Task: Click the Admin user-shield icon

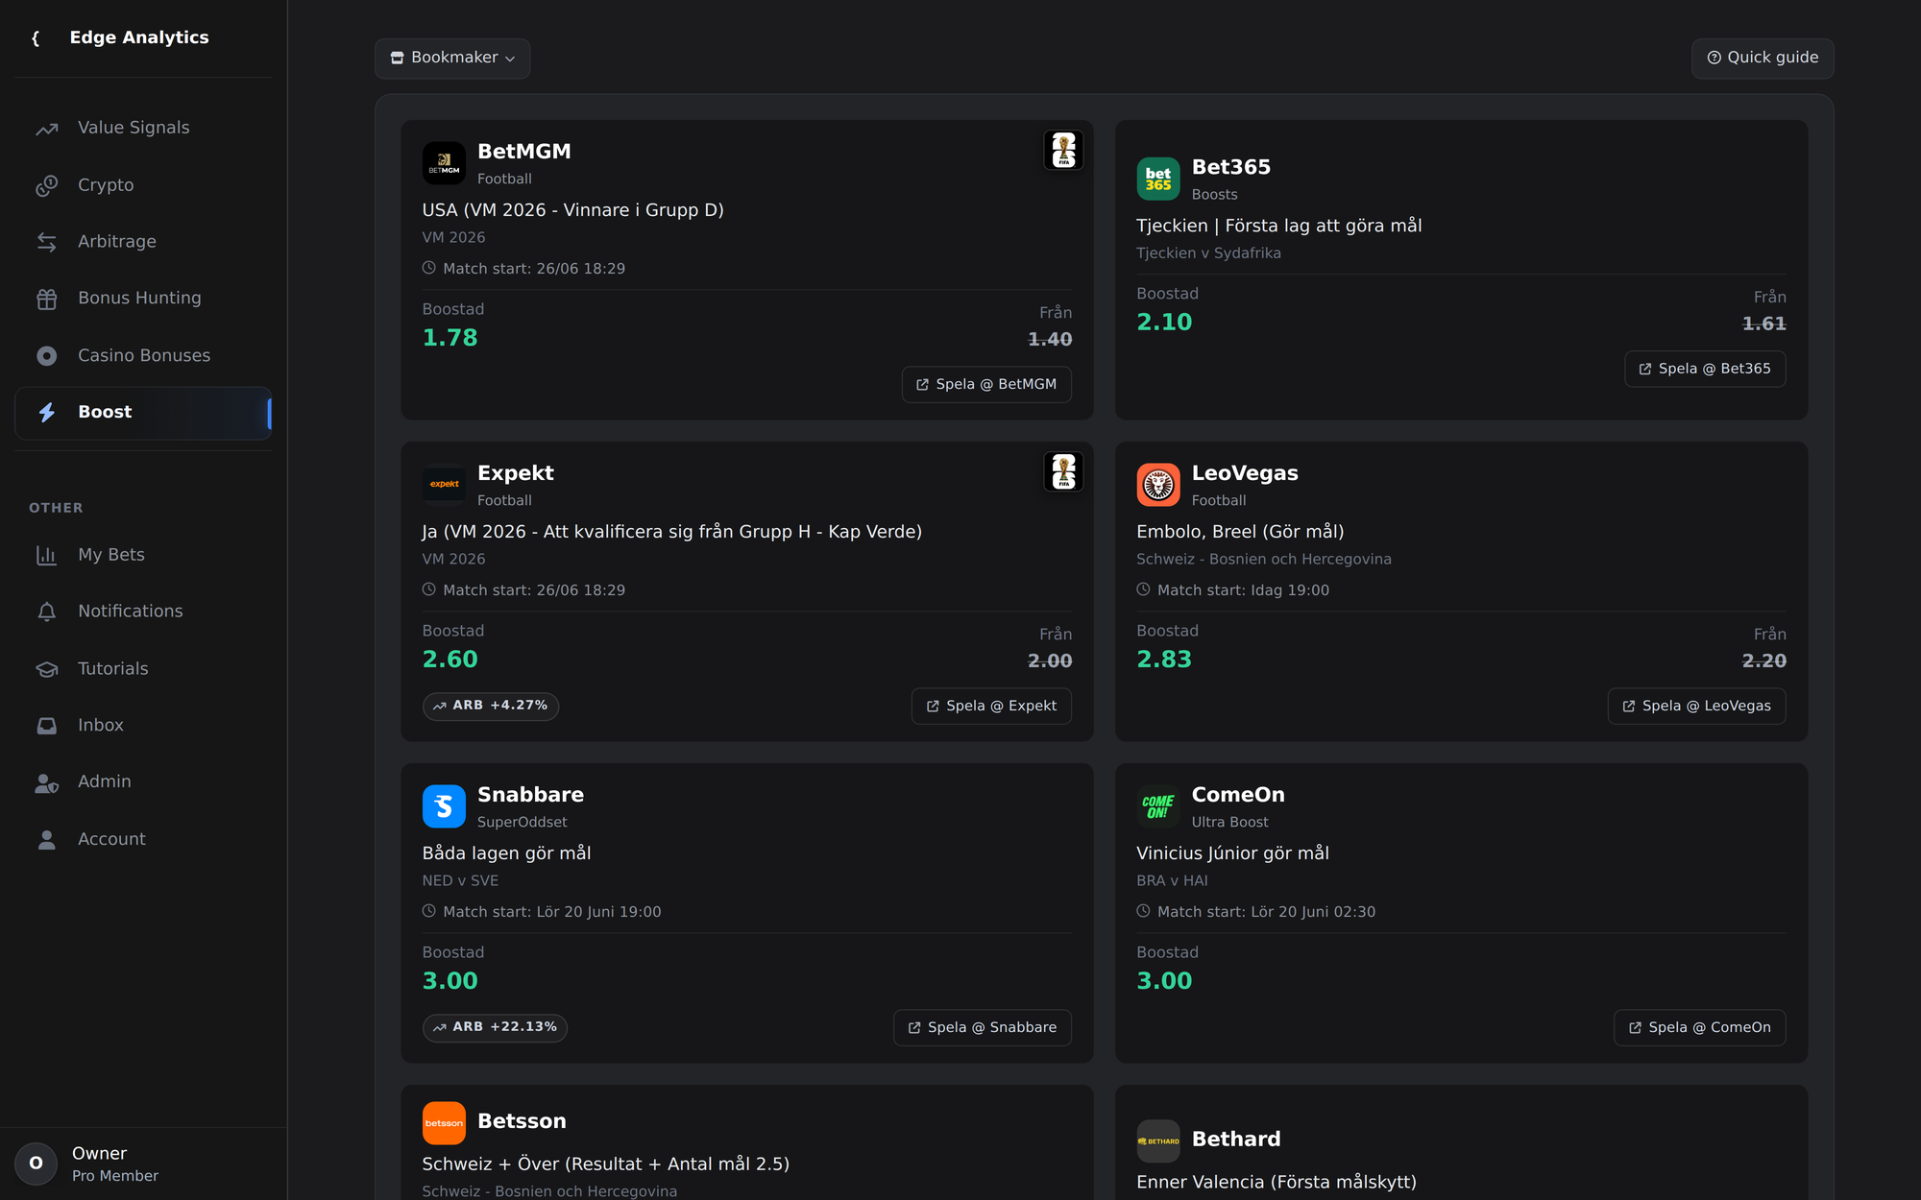Action: 47,782
